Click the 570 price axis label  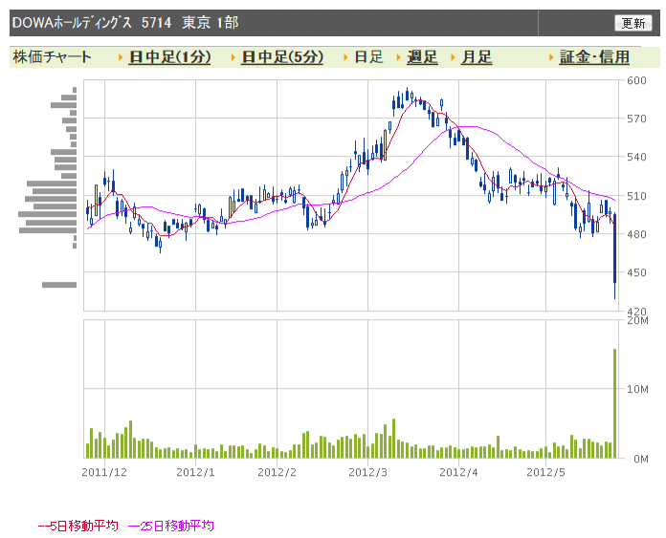(636, 118)
